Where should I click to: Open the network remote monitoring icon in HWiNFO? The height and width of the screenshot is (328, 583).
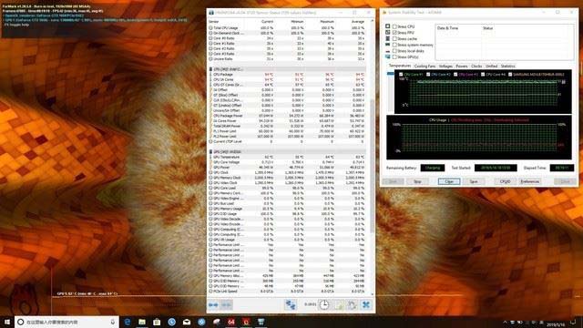(291, 305)
